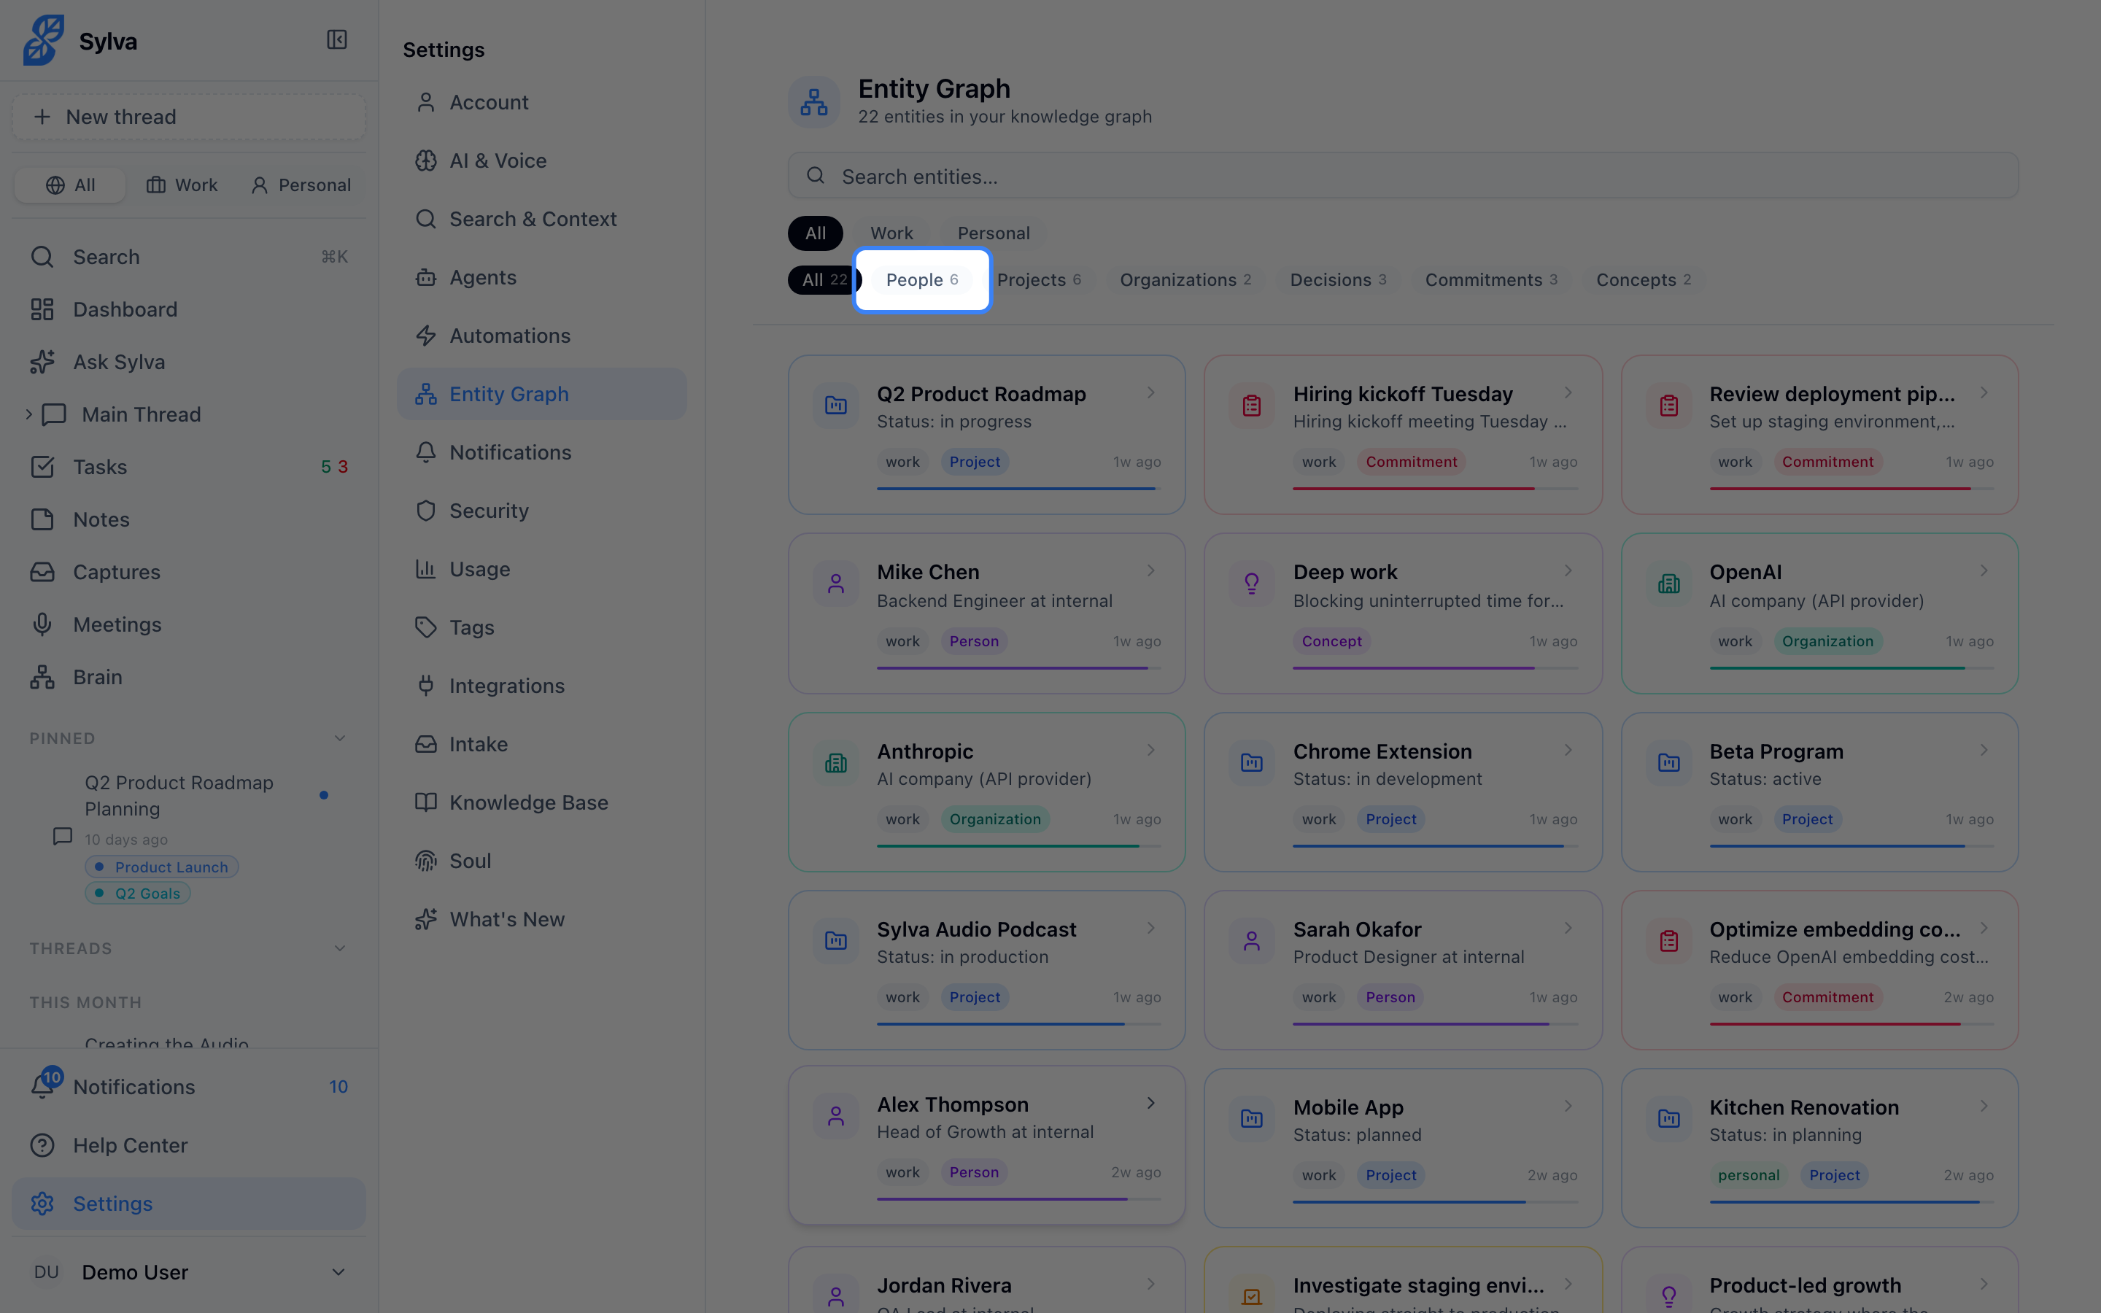Screen dimensions: 2101x1313
Task: Open the Demo User account menu
Action: point(188,1272)
